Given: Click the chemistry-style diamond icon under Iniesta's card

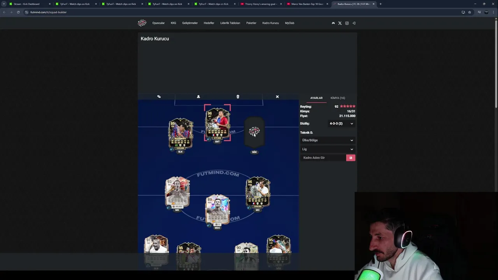Looking at the screenshot, I should click(x=168, y=208).
